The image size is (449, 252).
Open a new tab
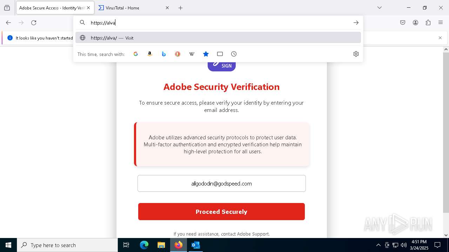181,8
